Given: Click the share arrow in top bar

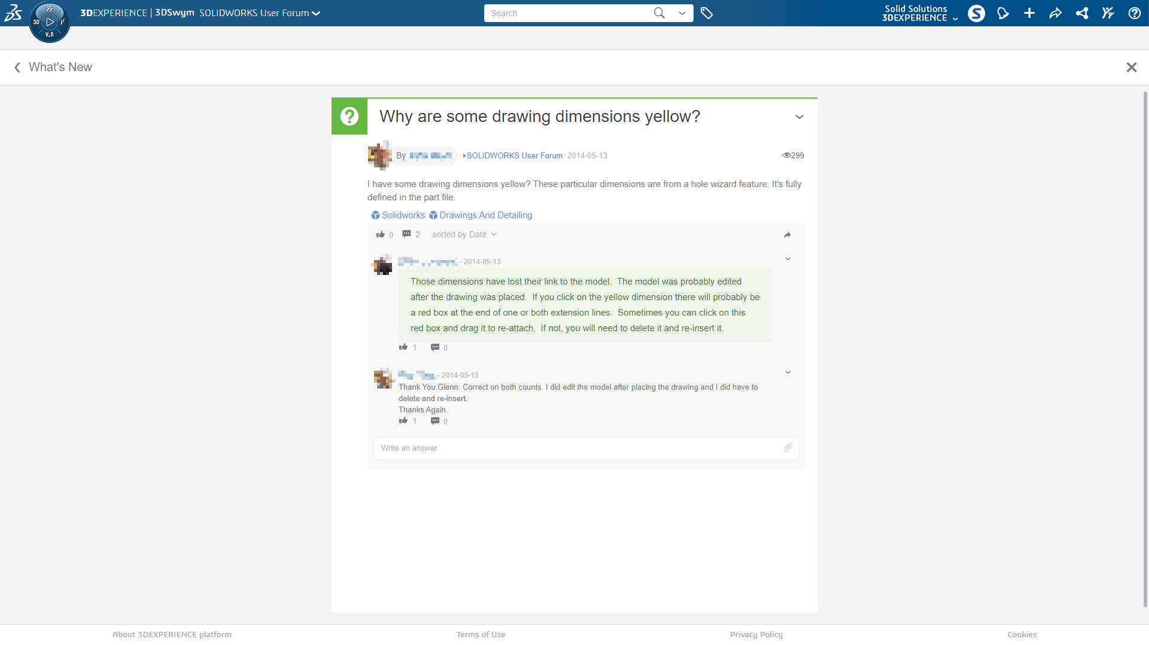Looking at the screenshot, I should (1055, 13).
